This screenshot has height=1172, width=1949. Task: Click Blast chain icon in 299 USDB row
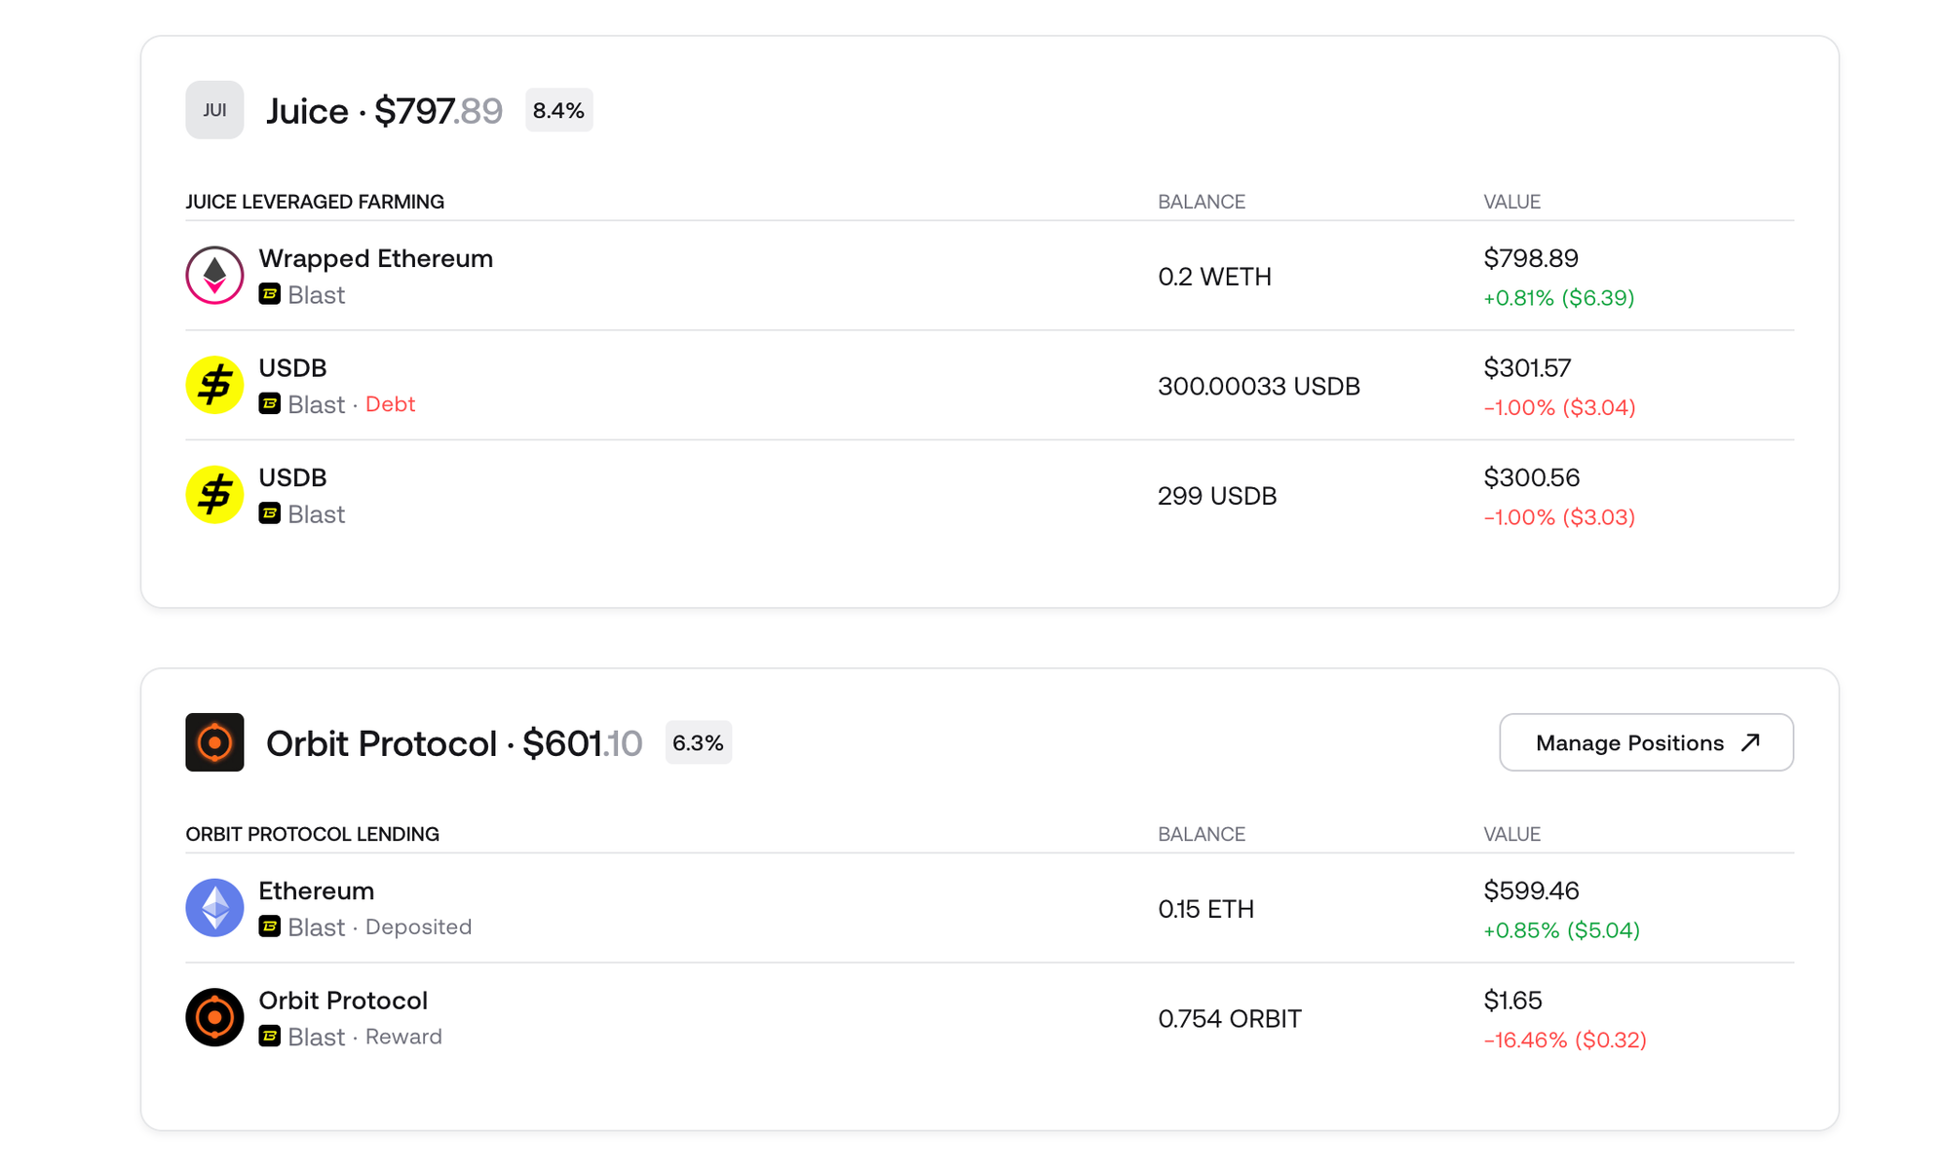(x=270, y=513)
